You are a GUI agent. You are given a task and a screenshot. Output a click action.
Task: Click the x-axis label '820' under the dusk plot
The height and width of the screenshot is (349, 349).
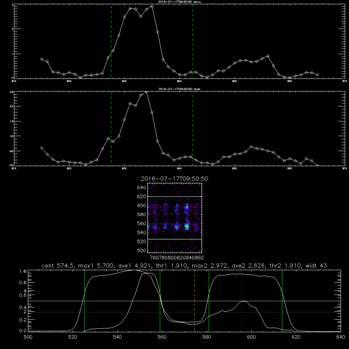coord(69,169)
